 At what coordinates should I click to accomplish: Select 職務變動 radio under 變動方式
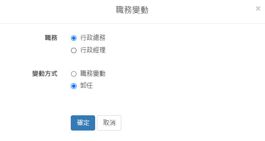[x=74, y=74]
